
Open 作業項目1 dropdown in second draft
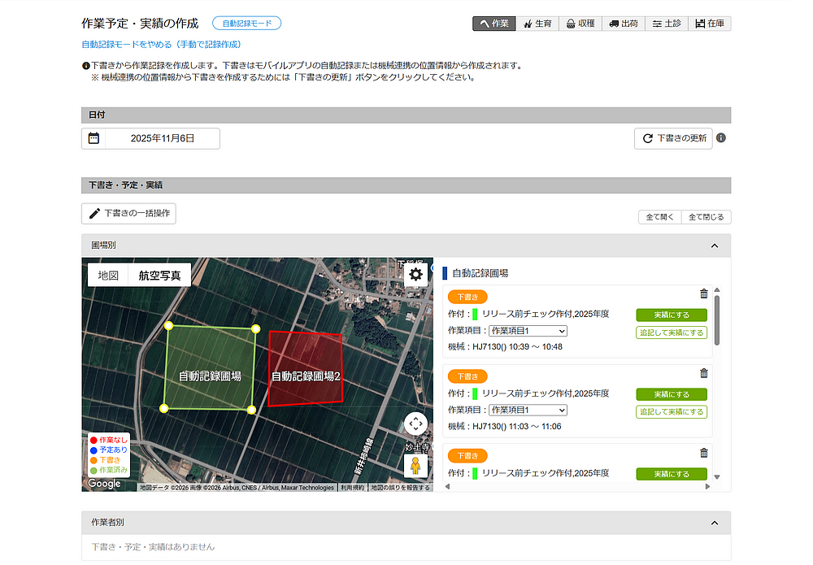click(x=528, y=410)
